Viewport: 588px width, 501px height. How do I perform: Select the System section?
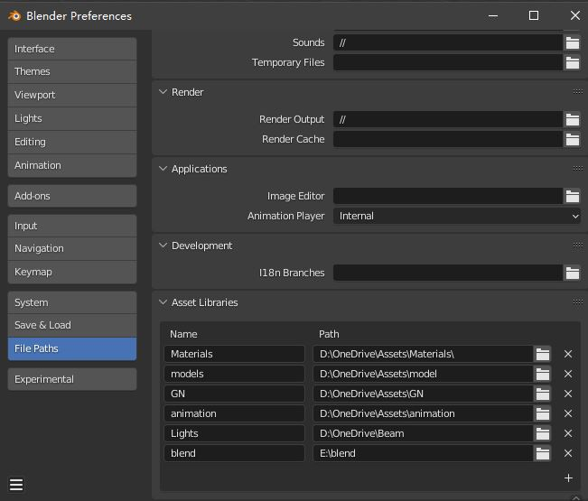(72, 302)
